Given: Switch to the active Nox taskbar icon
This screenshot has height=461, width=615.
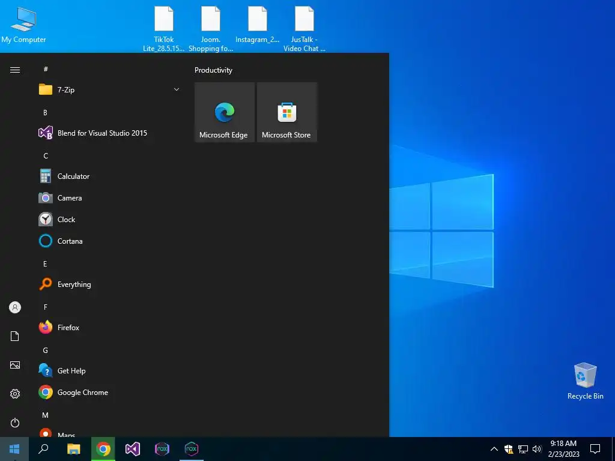Looking at the screenshot, I should pyautogui.click(x=192, y=449).
